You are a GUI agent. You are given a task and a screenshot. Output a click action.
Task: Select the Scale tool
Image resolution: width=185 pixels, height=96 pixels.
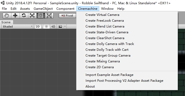32,16
